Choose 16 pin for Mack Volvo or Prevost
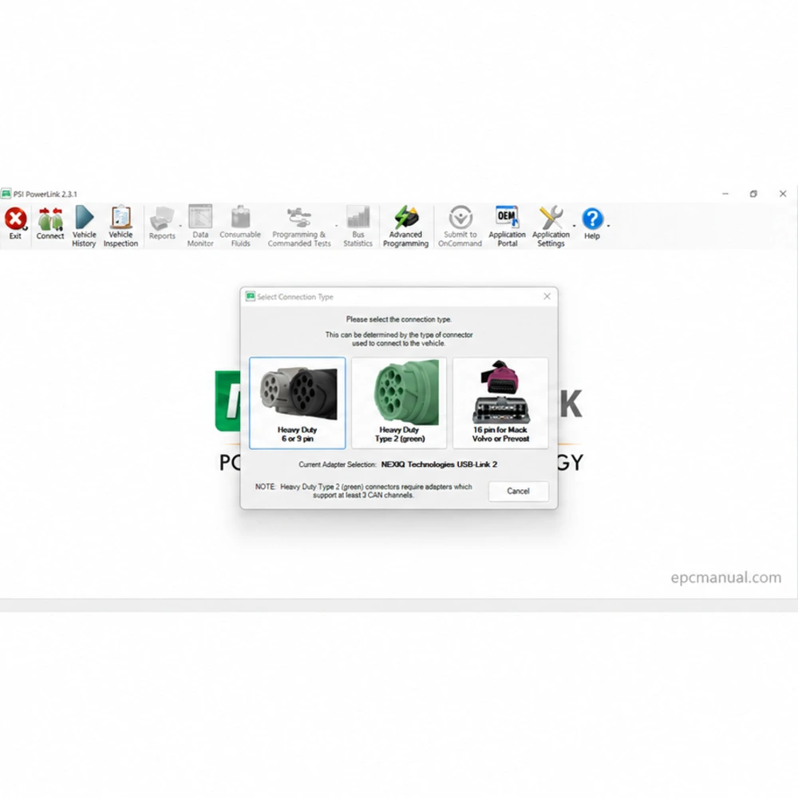The height and width of the screenshot is (798, 798). (501, 403)
